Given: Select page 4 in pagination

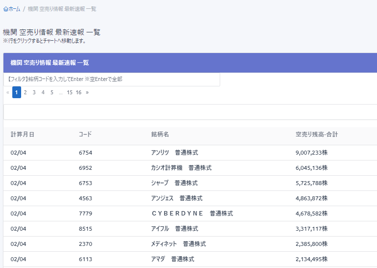Looking at the screenshot, I should click(x=43, y=92).
